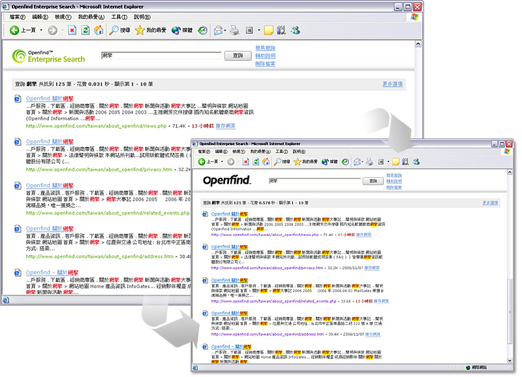Viewport: 522px width, 377px height.
Task: Print the page from the back window toolbar
Action: click(x=234, y=30)
